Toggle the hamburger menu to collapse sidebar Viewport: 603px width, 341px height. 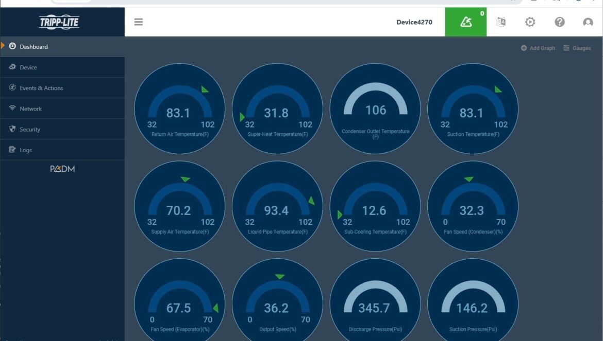click(x=138, y=22)
